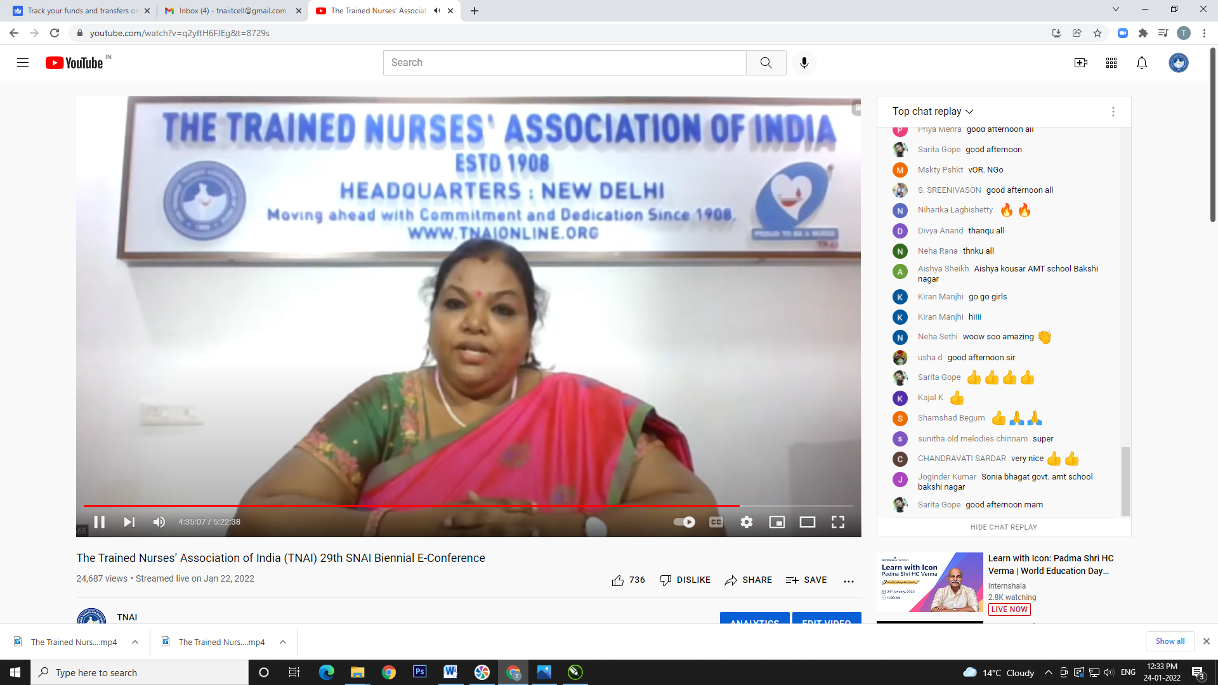Switch to Gmail Inbox tab

[232, 11]
